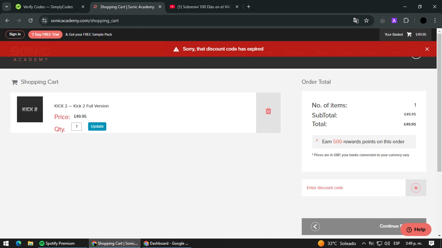Viewport: 442px width, 248px height.
Task: Select the Shopping Cart Sonic Academy tab
Action: pyautogui.click(x=127, y=7)
